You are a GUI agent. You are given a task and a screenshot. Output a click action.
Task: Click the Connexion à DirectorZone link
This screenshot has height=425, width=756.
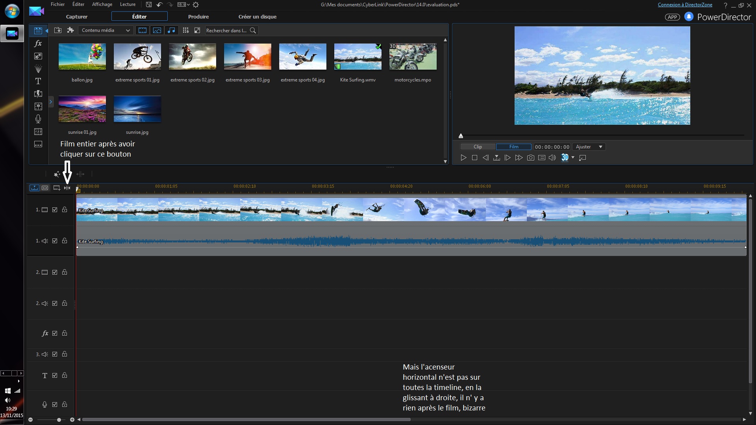tap(685, 5)
